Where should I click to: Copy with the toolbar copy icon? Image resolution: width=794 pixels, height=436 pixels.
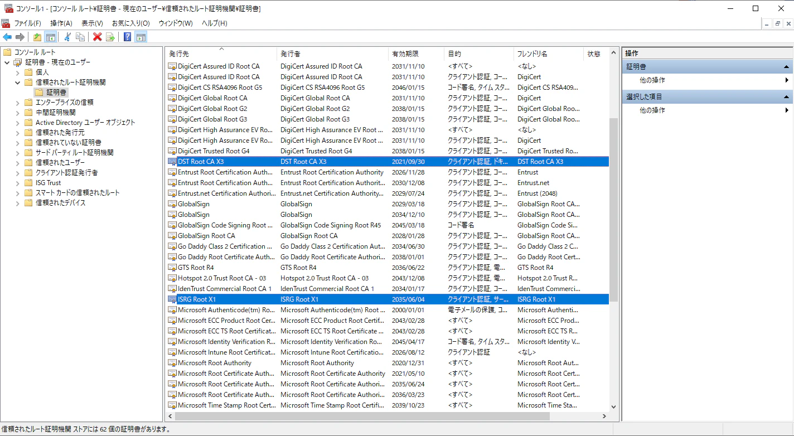pos(80,37)
